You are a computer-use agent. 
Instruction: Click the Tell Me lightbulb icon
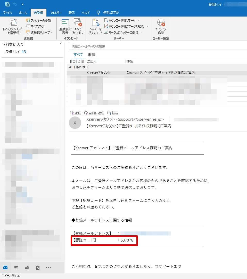point(98,13)
